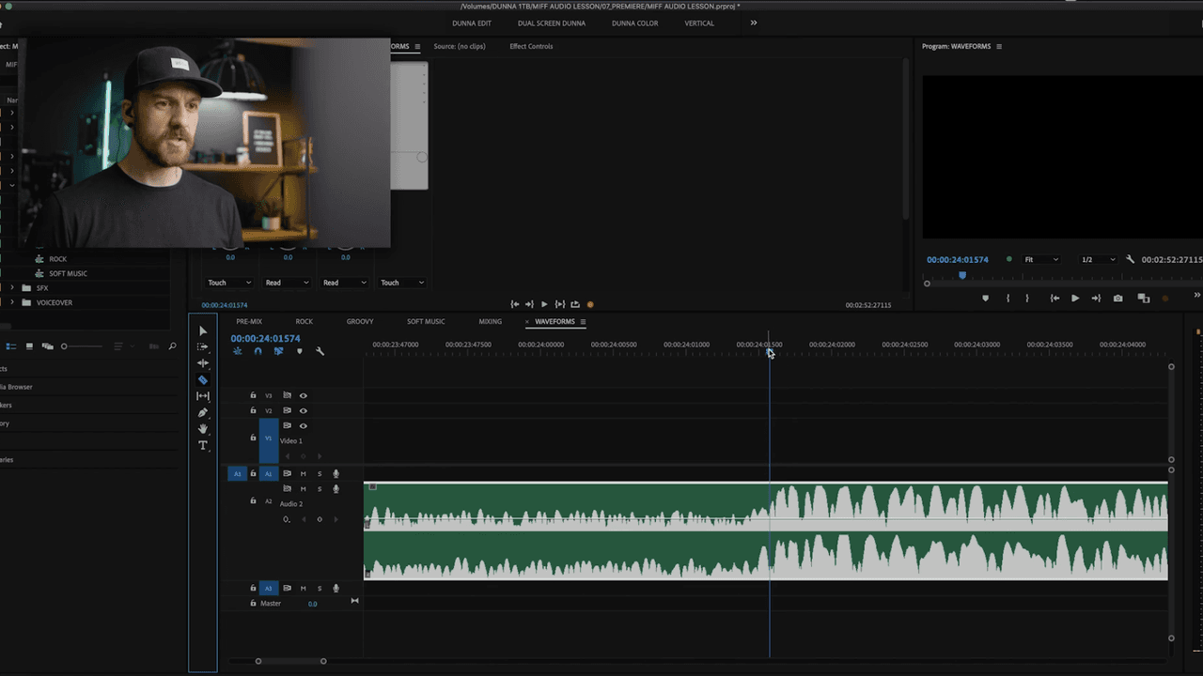The image size is (1203, 676).
Task: Open Program monitor settings wrench
Action: coord(1131,259)
